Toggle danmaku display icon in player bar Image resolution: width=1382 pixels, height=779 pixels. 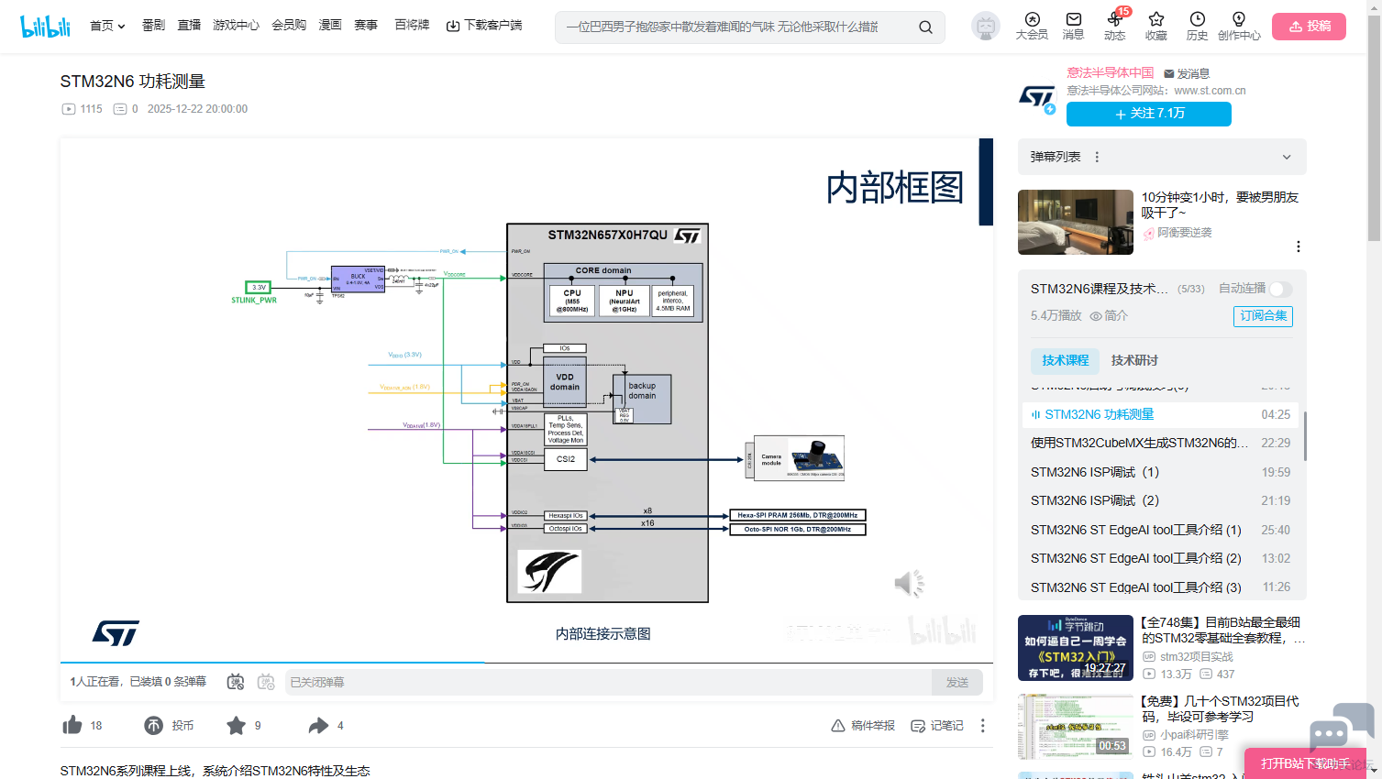236,682
